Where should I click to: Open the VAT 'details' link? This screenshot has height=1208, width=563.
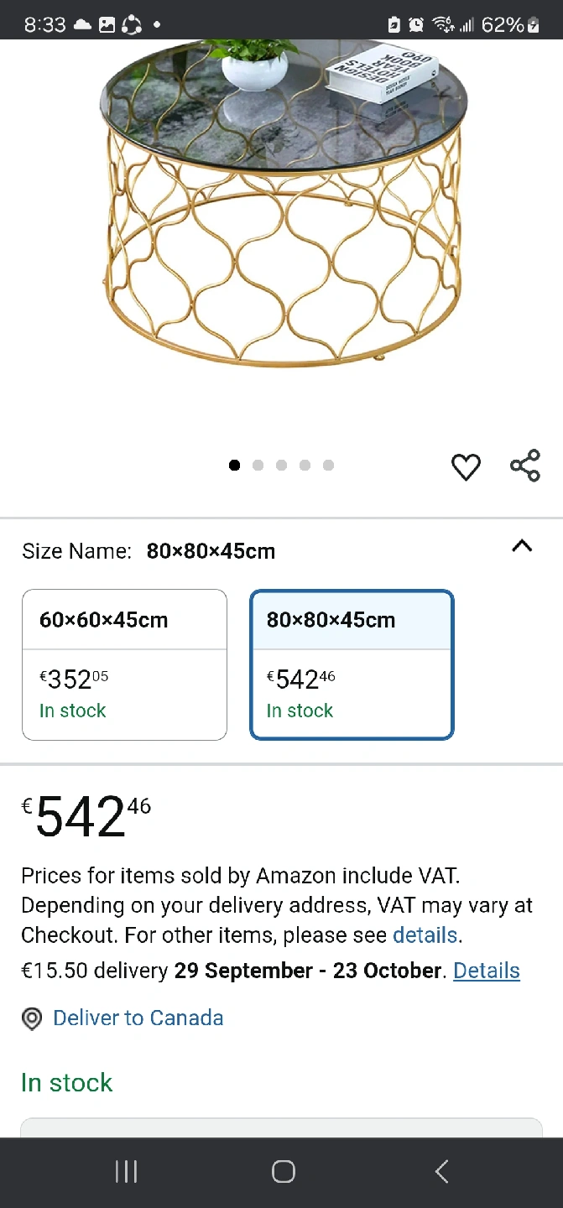425,935
